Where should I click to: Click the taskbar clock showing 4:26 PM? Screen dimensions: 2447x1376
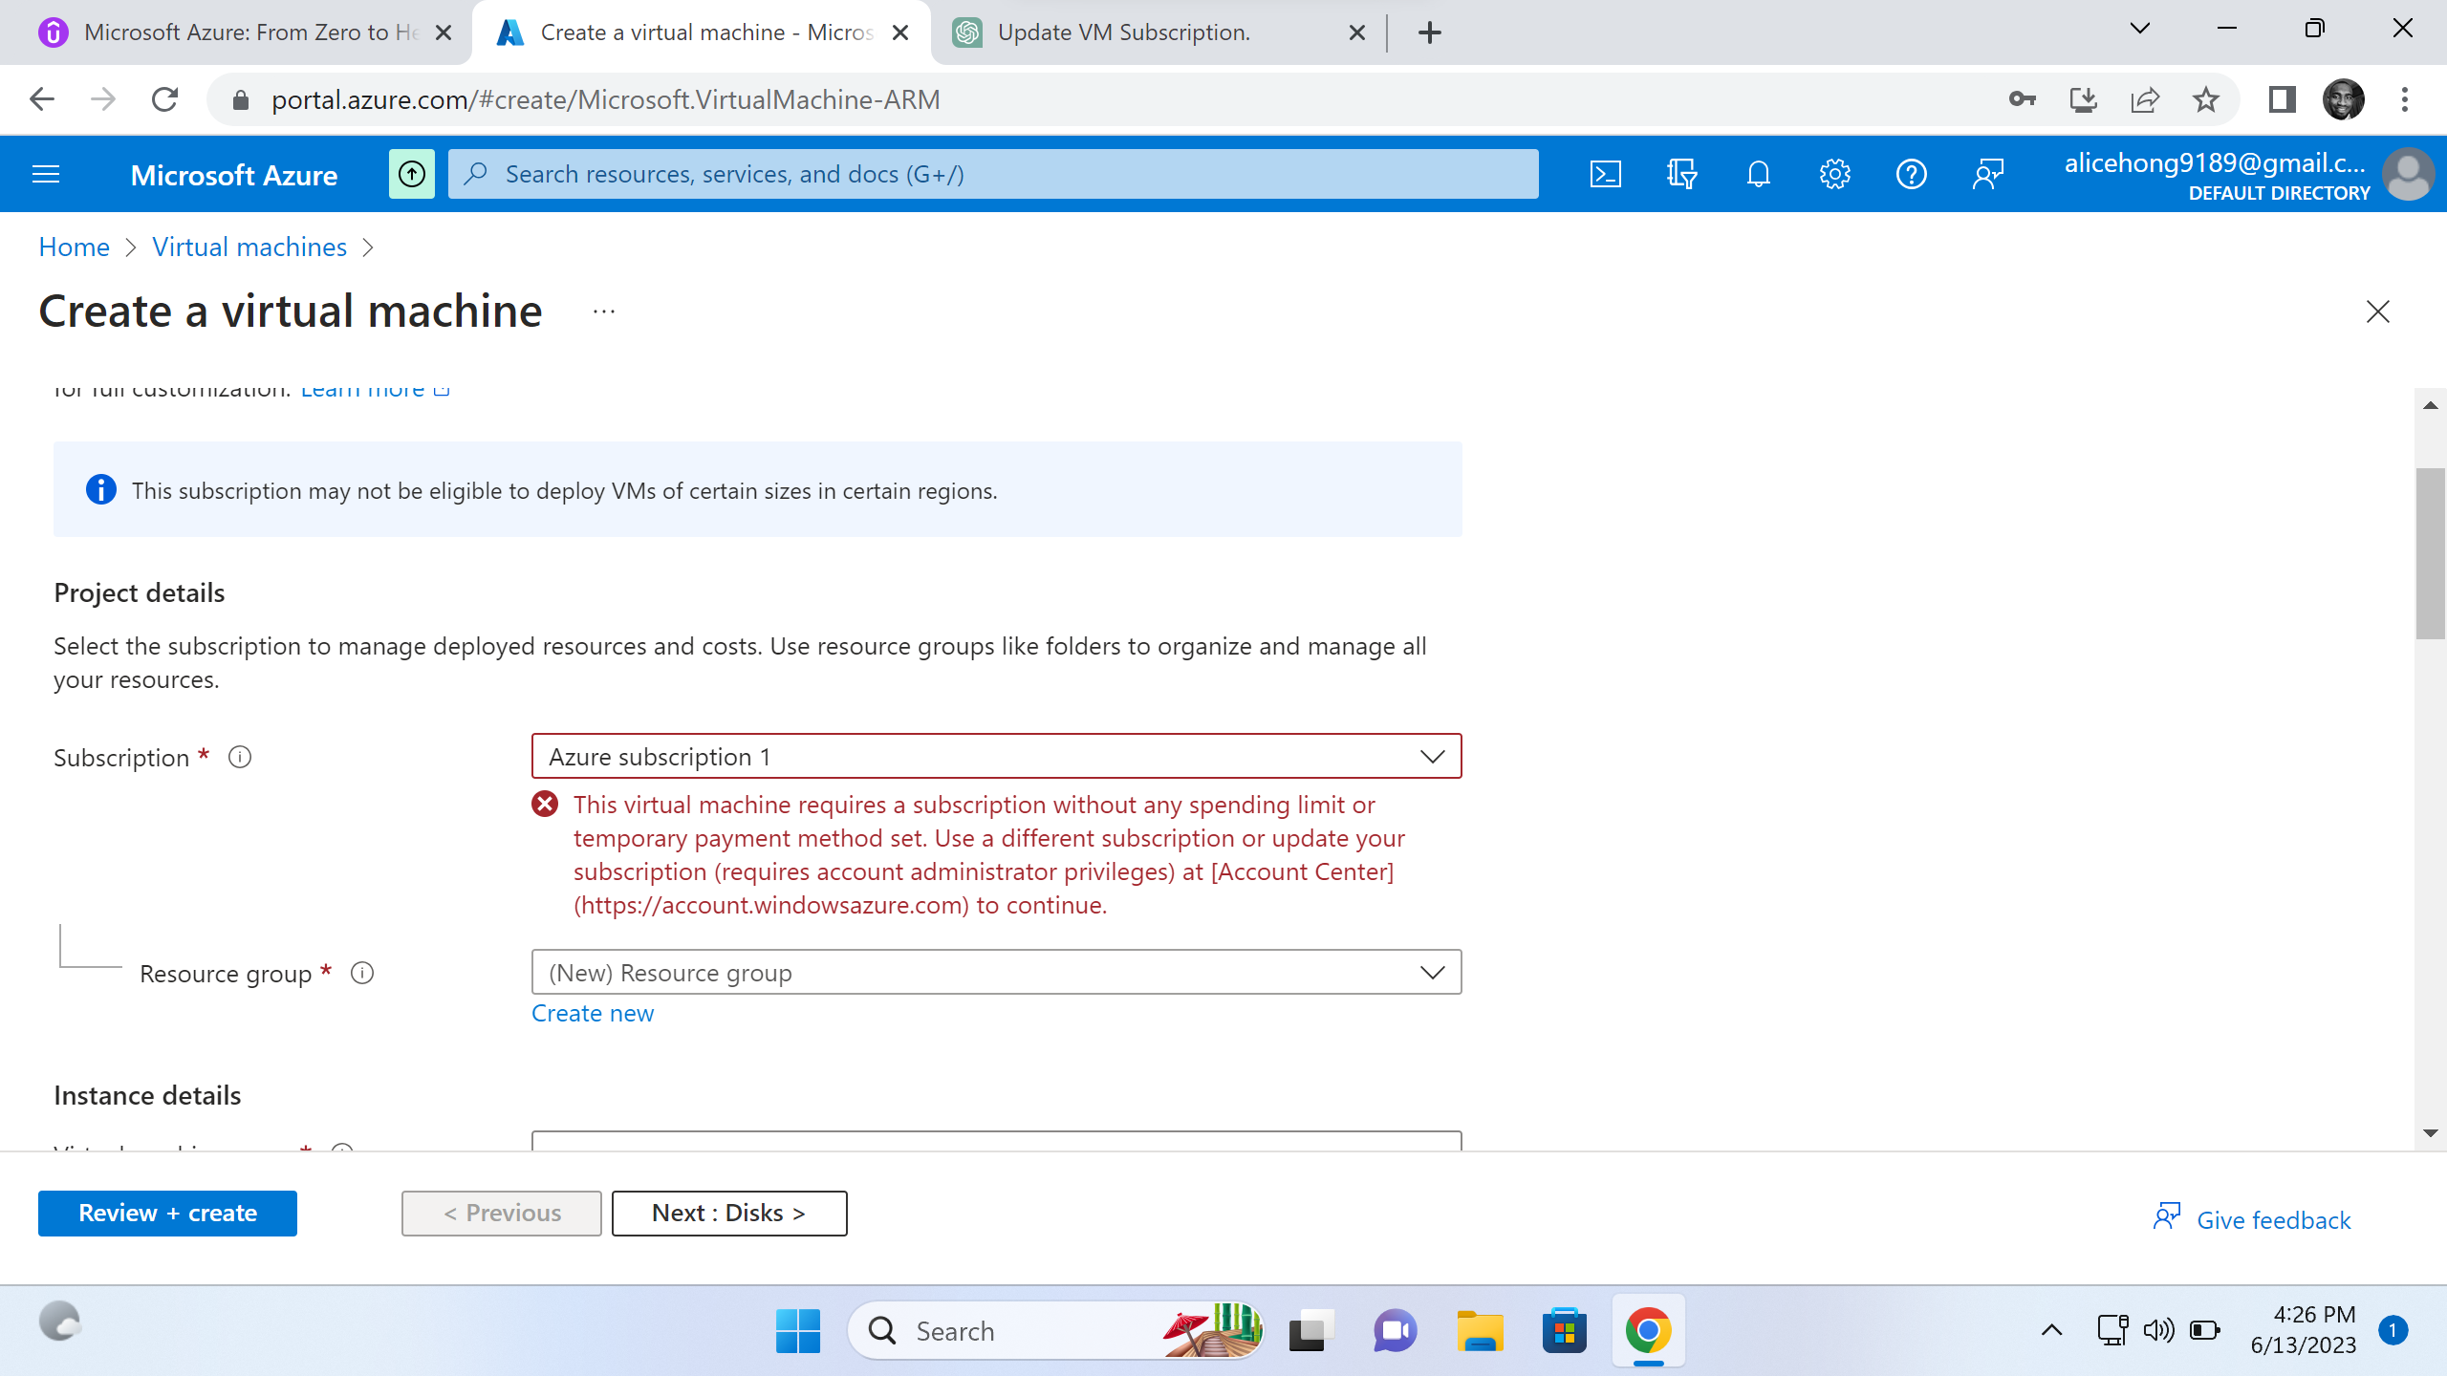coord(2304,1330)
